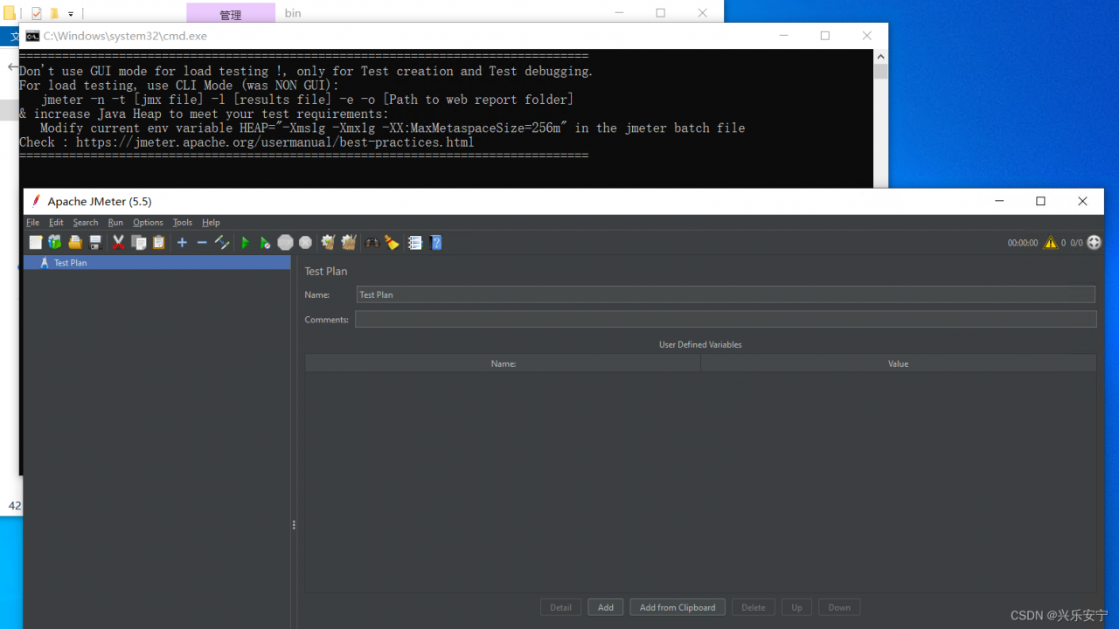Open the Tools menu in JMeter

[x=182, y=223]
